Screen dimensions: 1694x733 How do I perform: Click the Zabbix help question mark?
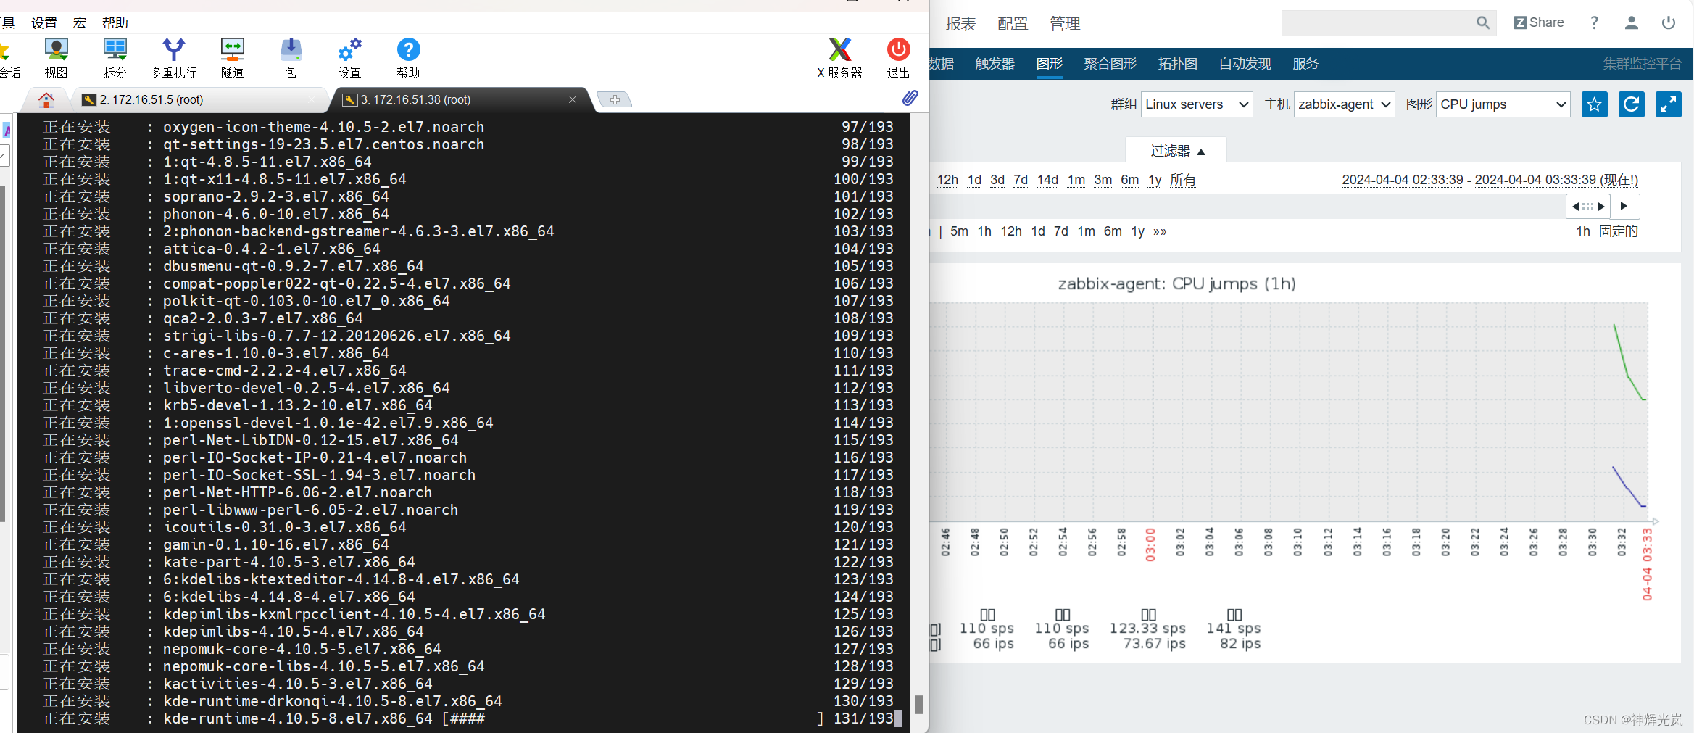point(1594,22)
